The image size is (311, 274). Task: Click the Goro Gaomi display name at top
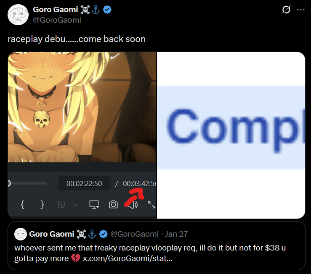55,10
